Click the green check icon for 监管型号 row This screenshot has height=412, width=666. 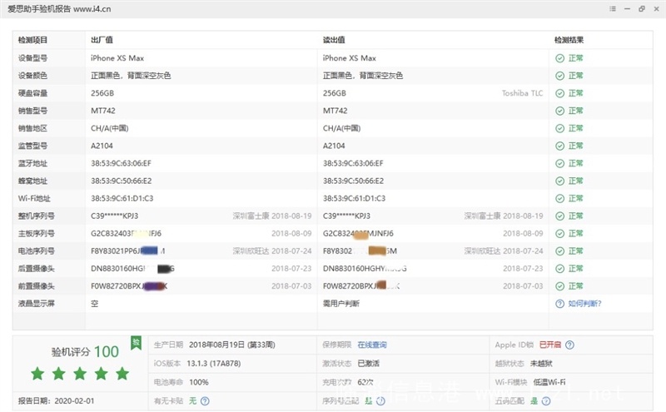(559, 146)
